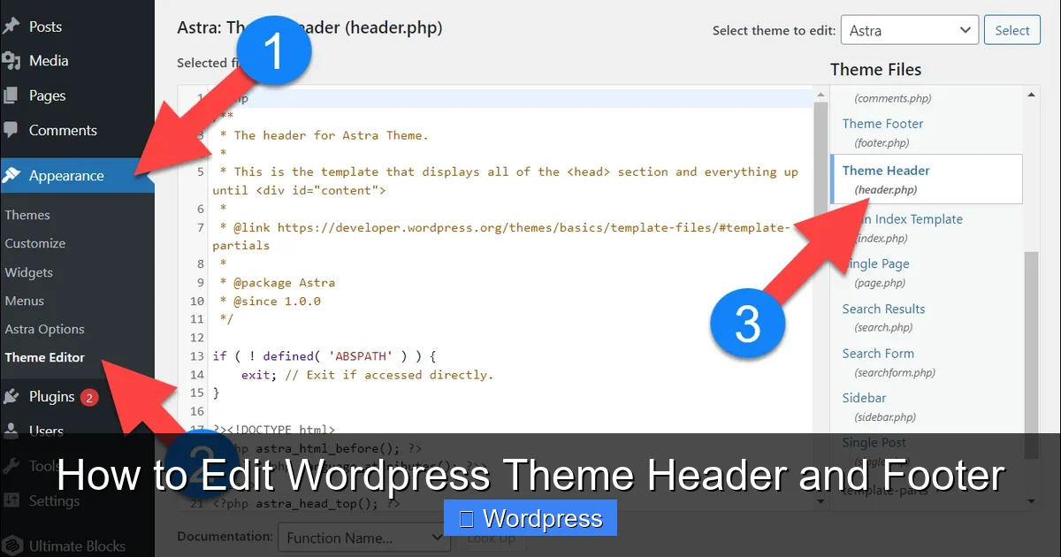Click the 'exit; // Exit if accessed directly.' line
This screenshot has height=557, width=1061.
coord(367,374)
